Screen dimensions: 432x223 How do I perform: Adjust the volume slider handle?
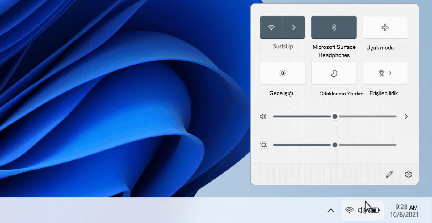click(x=335, y=116)
